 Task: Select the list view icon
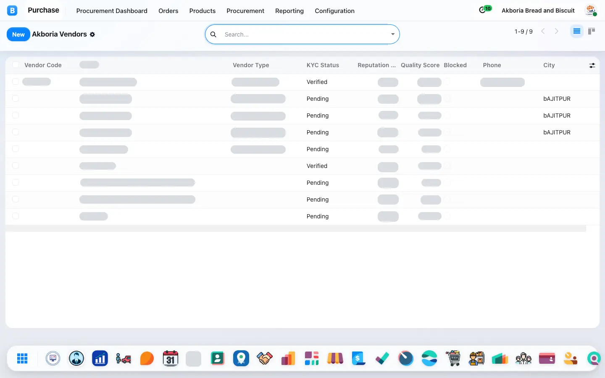point(577,31)
